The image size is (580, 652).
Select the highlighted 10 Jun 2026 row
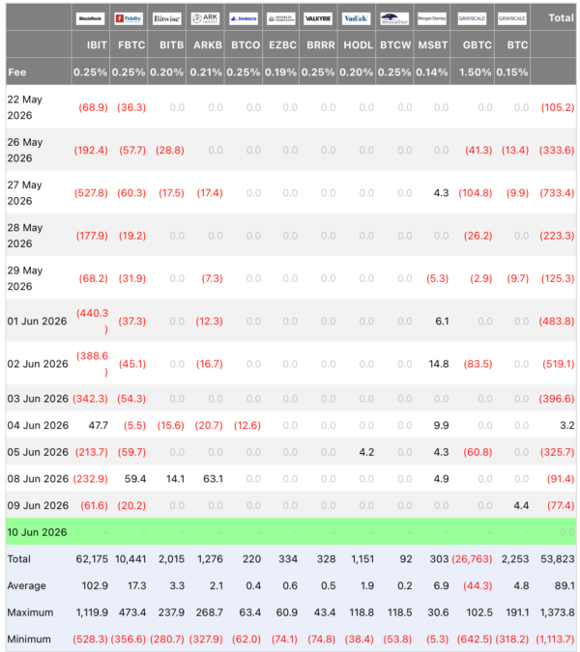click(291, 531)
